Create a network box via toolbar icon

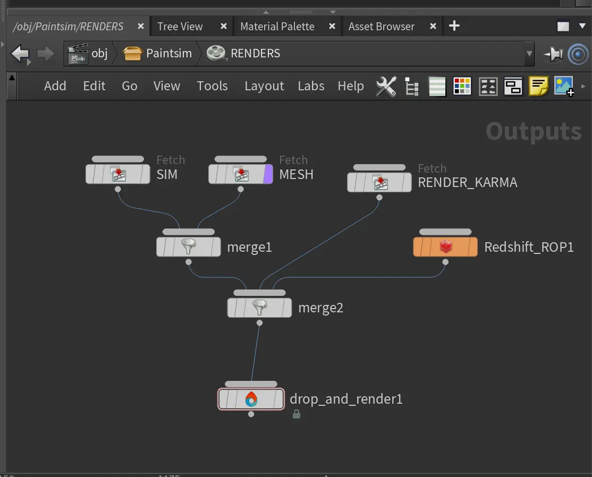513,87
